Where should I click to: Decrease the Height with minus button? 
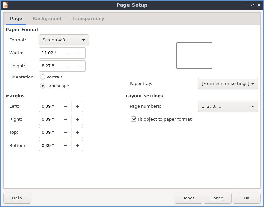tap(68, 66)
